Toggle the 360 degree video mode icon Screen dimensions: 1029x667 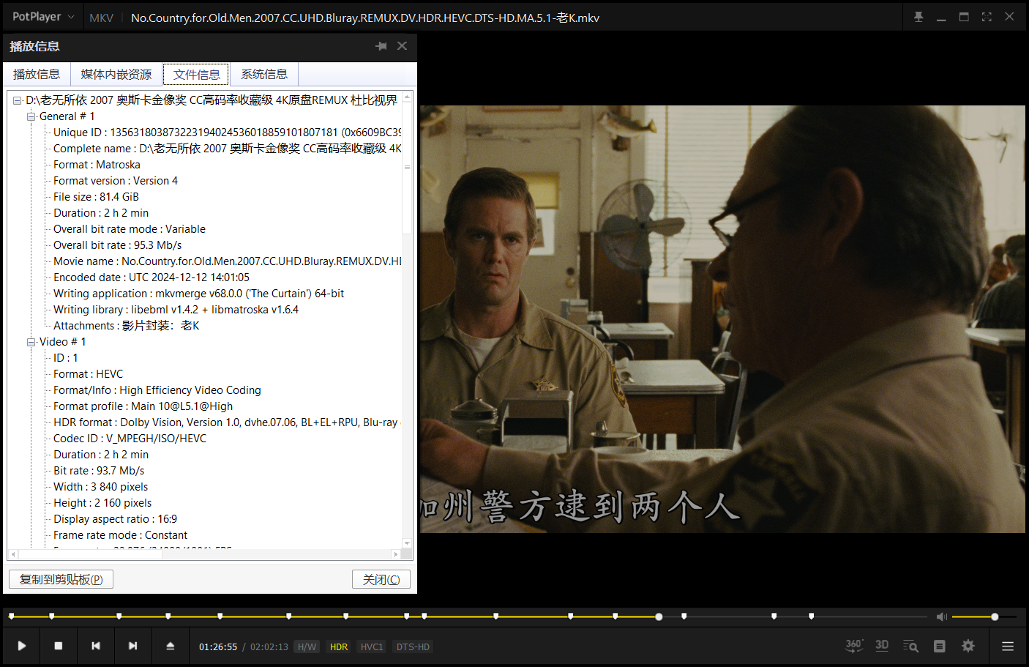point(854,646)
